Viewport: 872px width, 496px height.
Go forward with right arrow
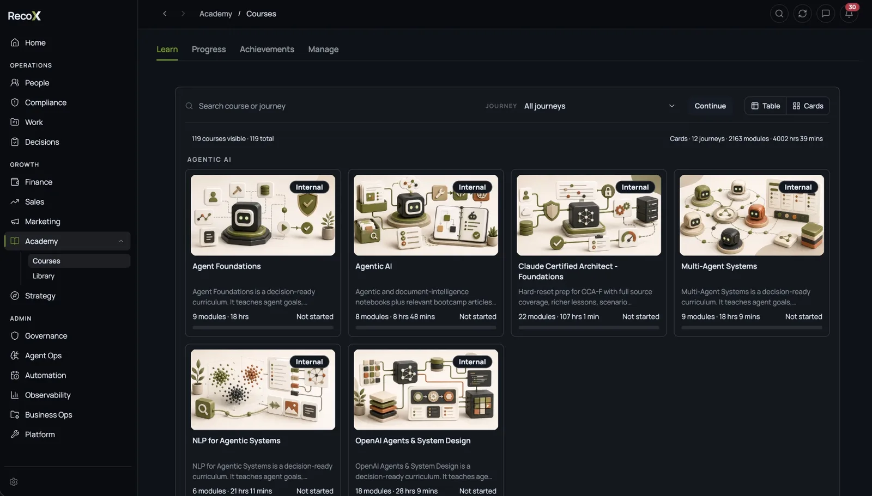tap(183, 14)
